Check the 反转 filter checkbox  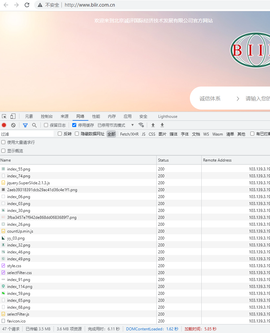[x=59, y=134]
